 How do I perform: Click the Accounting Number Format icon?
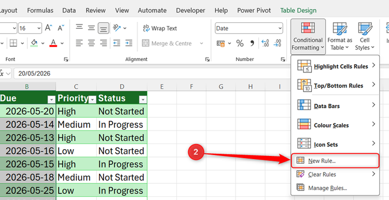click(220, 44)
